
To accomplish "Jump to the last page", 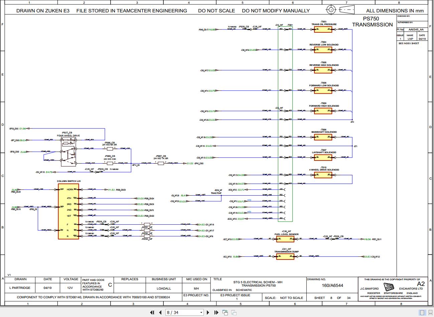I will (x=216, y=312).
